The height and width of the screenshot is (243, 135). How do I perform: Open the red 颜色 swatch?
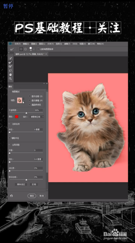[x=16, y=117]
